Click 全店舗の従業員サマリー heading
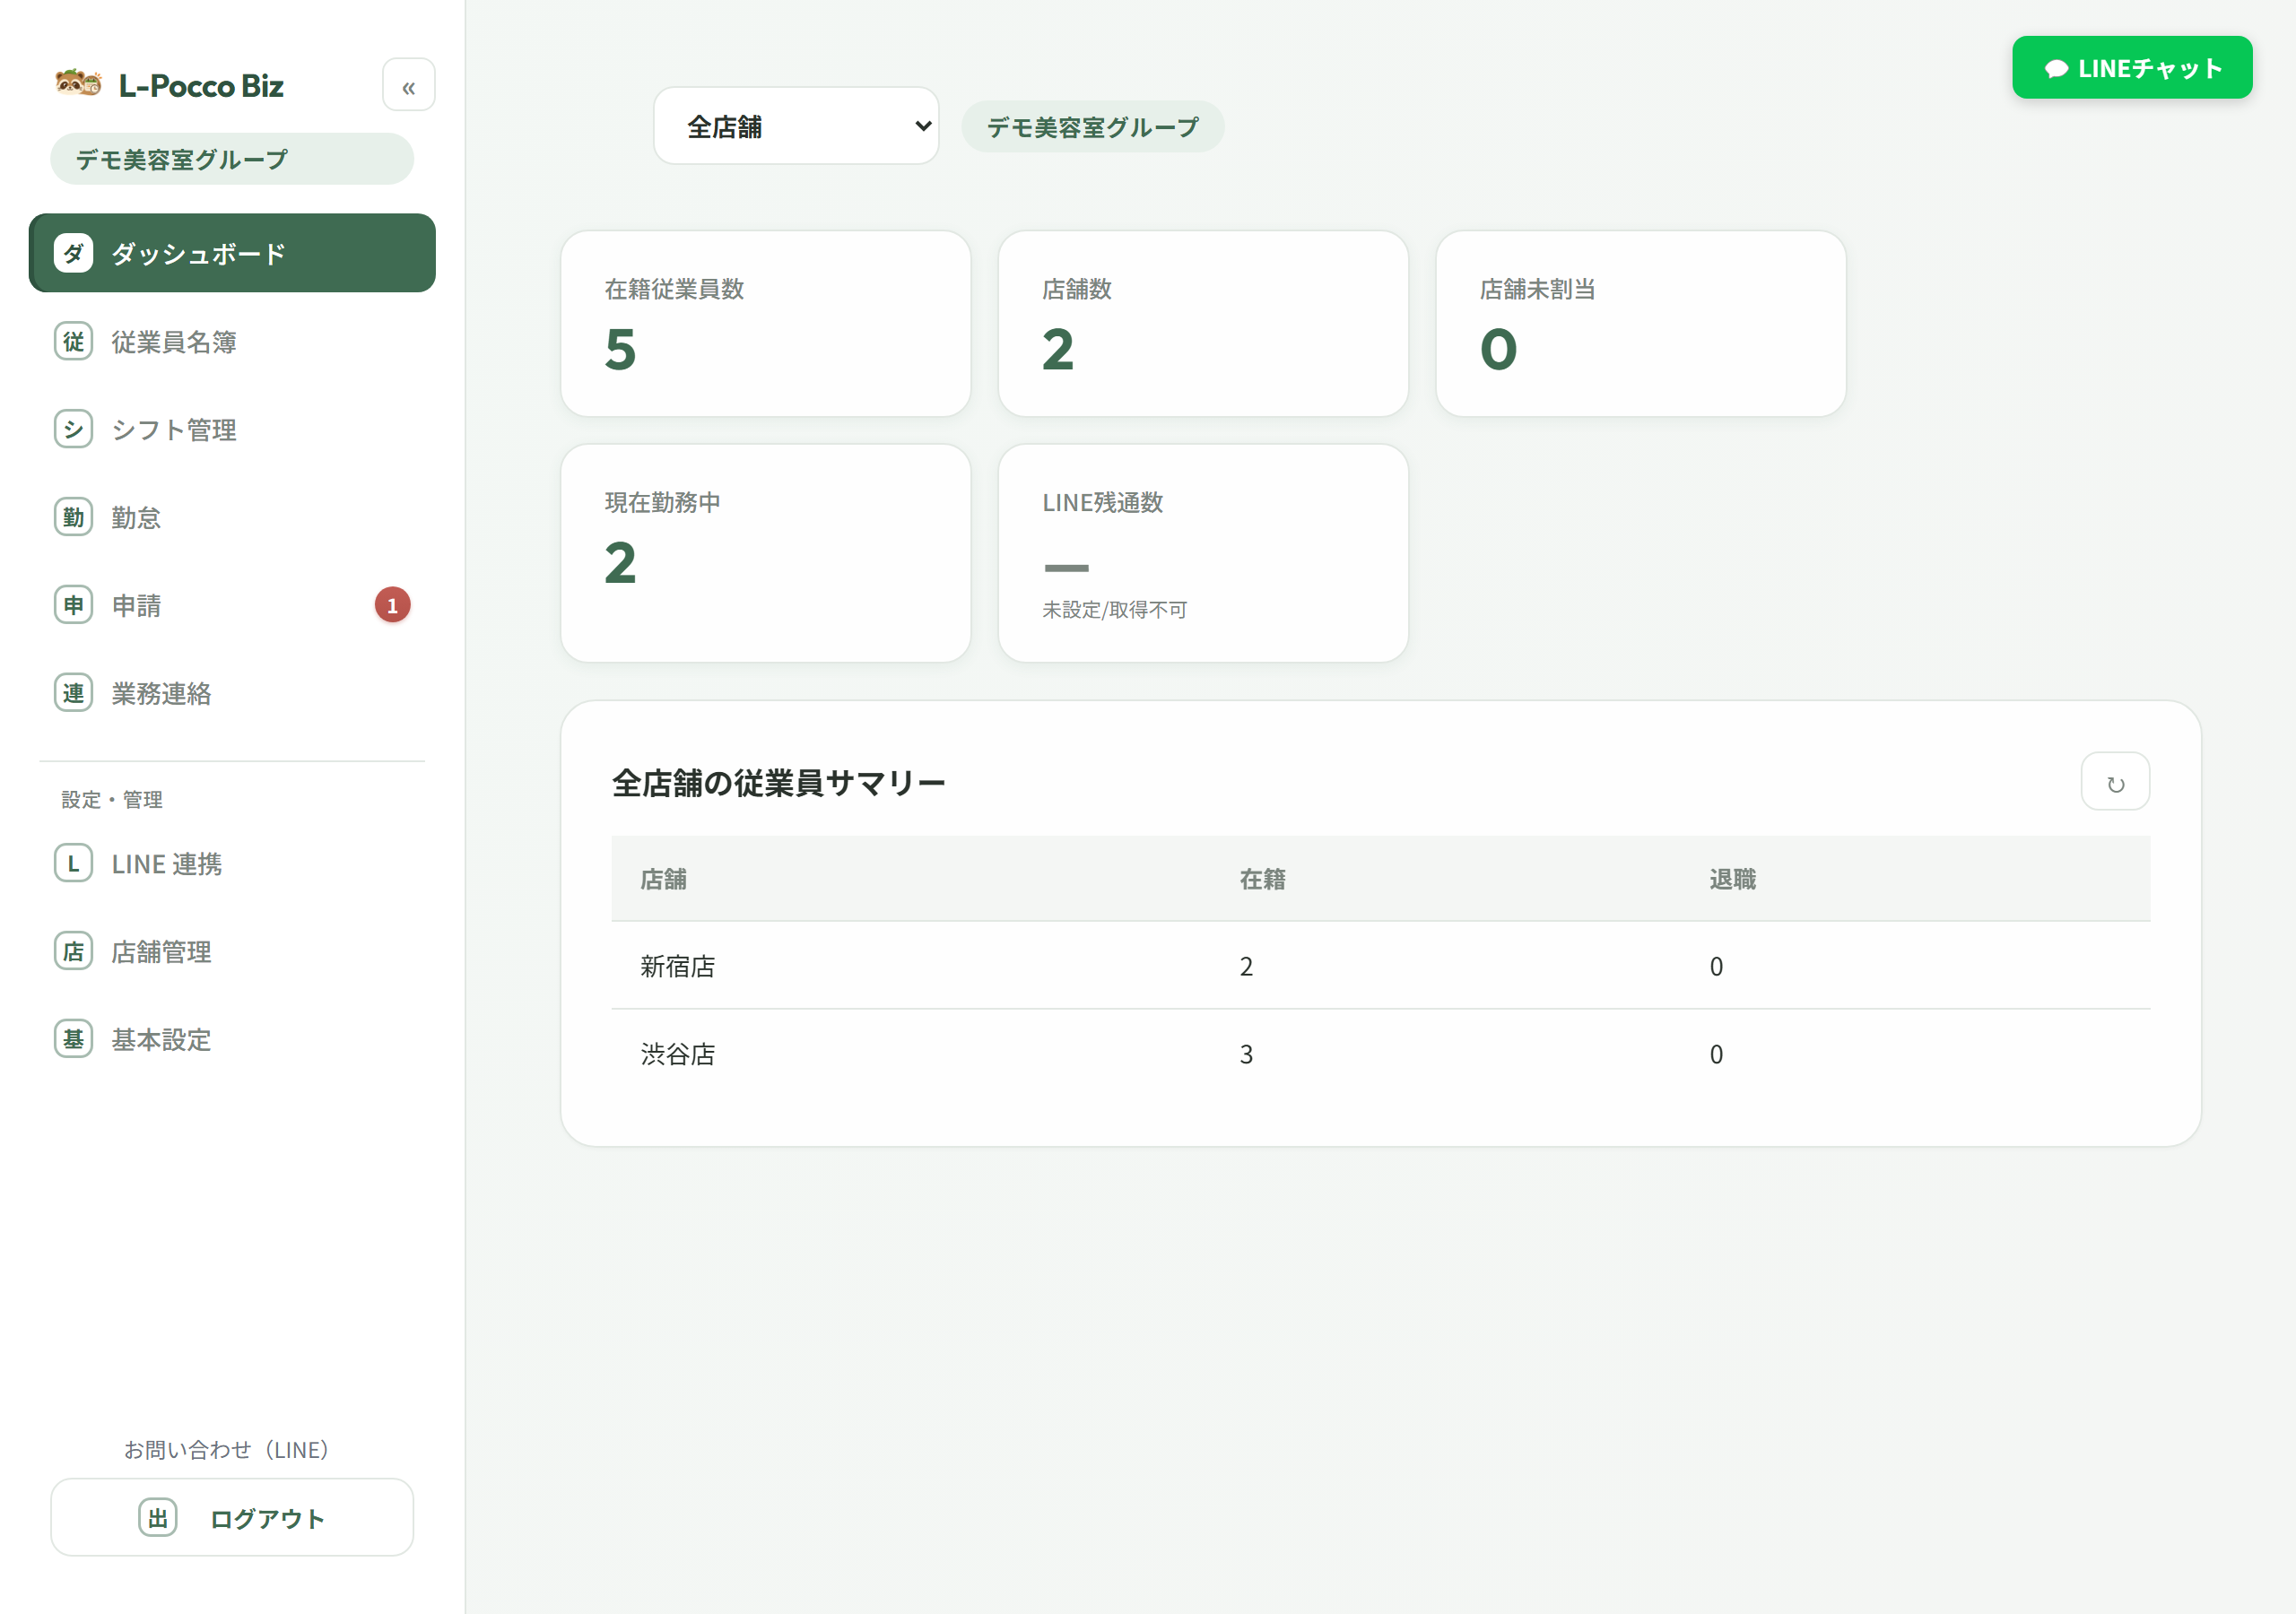Viewport: 2296px width, 1614px height. 778,783
